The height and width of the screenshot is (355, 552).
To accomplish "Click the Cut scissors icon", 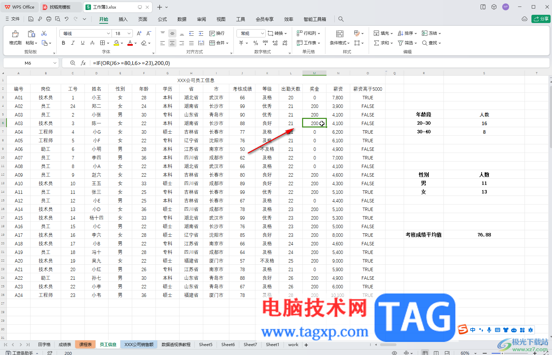I will (x=44, y=33).
